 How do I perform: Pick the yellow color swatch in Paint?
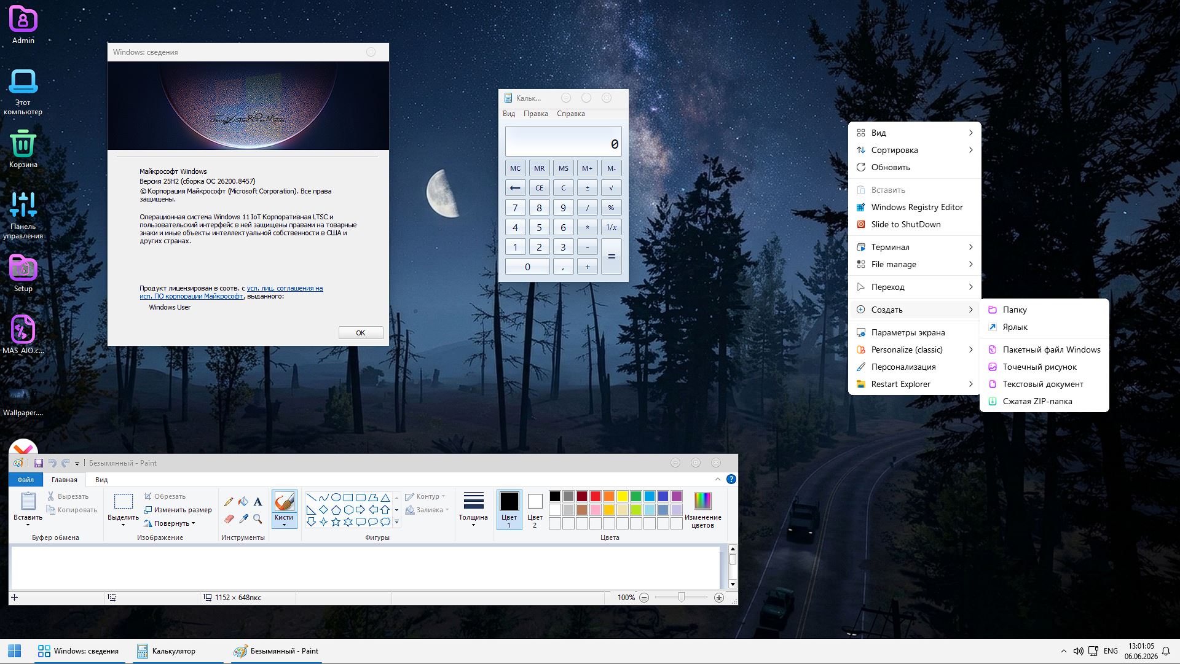point(623,496)
